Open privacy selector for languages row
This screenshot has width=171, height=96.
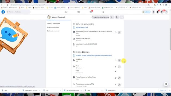point(115,78)
